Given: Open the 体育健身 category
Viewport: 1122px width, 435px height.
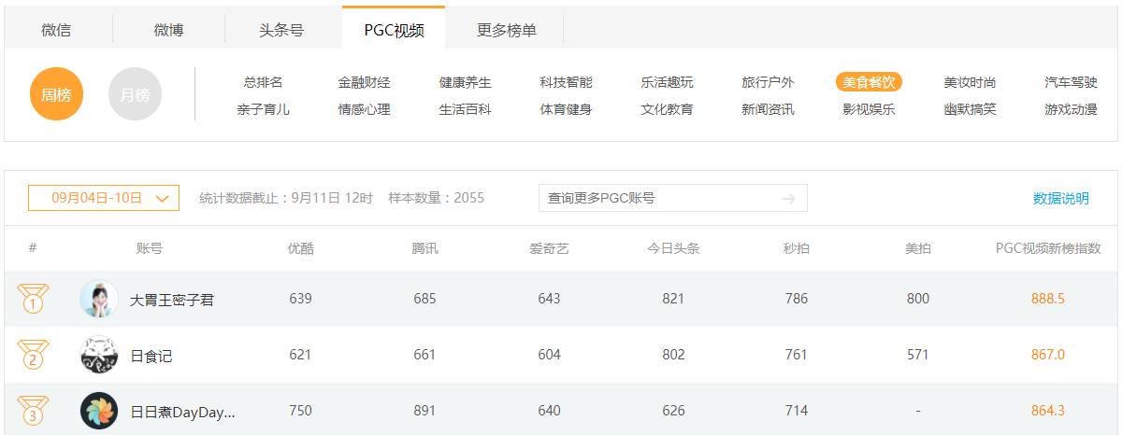Looking at the screenshot, I should click(566, 109).
